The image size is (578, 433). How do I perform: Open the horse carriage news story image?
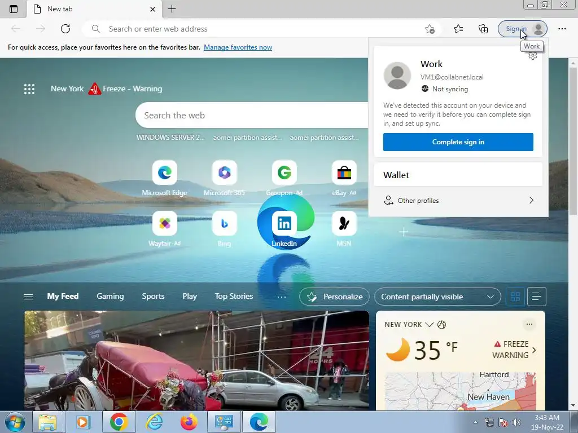point(196,360)
